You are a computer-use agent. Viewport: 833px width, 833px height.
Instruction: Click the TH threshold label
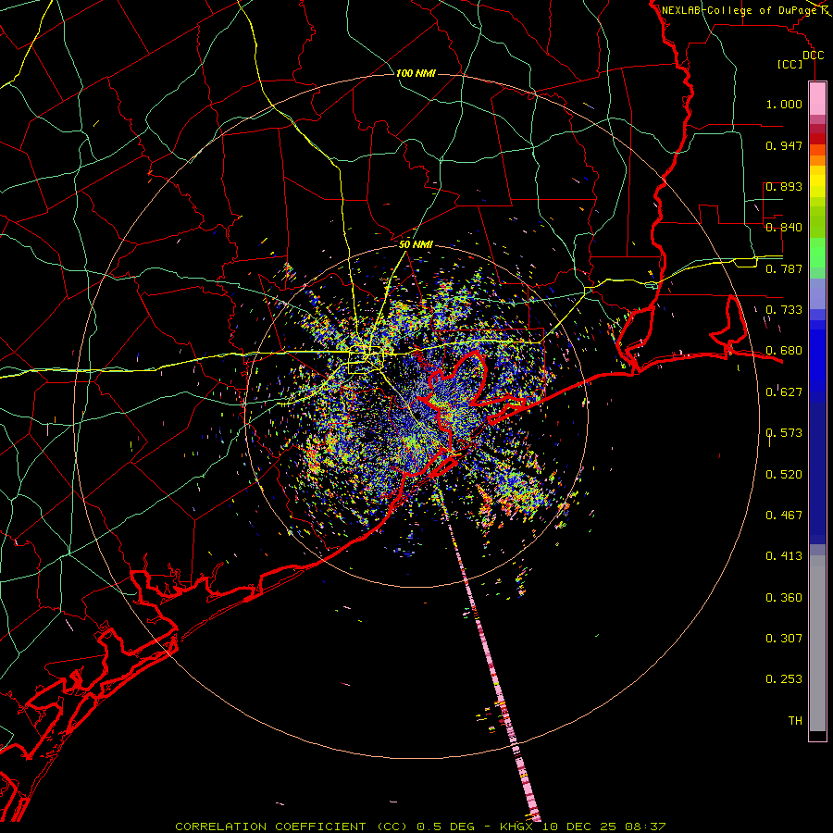pos(795,721)
